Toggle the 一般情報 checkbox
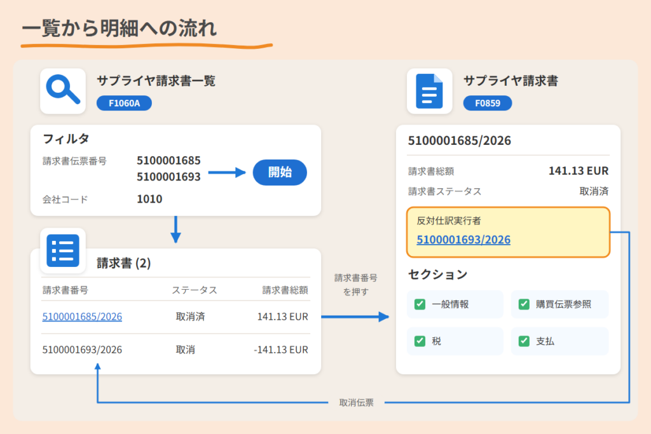651x434 pixels. coord(420,304)
